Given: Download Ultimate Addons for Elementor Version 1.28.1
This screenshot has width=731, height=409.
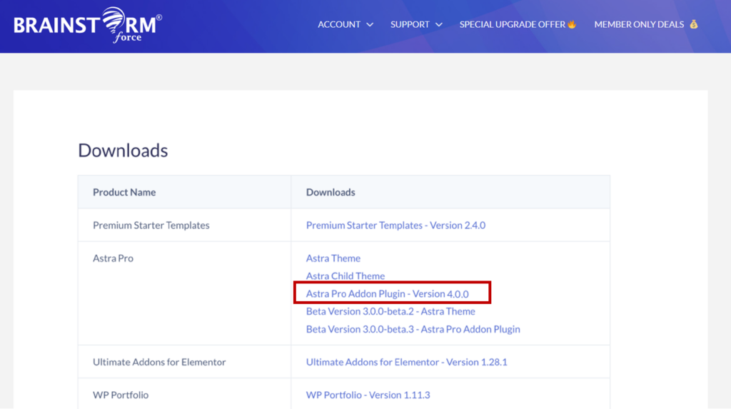Looking at the screenshot, I should click(x=406, y=362).
